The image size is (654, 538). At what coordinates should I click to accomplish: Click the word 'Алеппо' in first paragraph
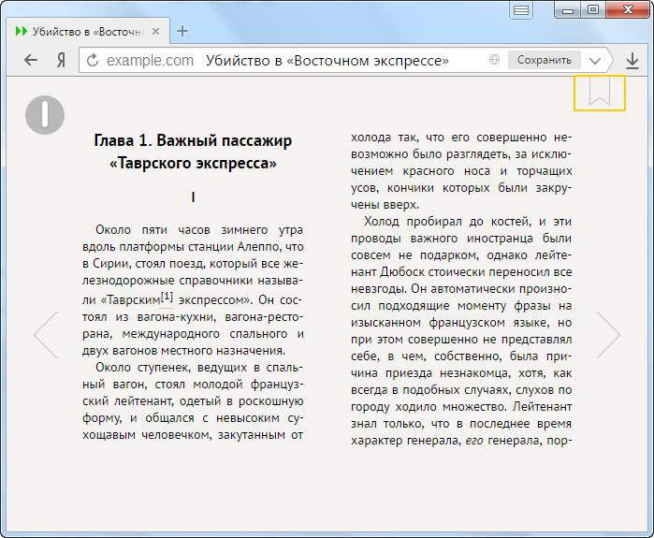click(x=258, y=247)
